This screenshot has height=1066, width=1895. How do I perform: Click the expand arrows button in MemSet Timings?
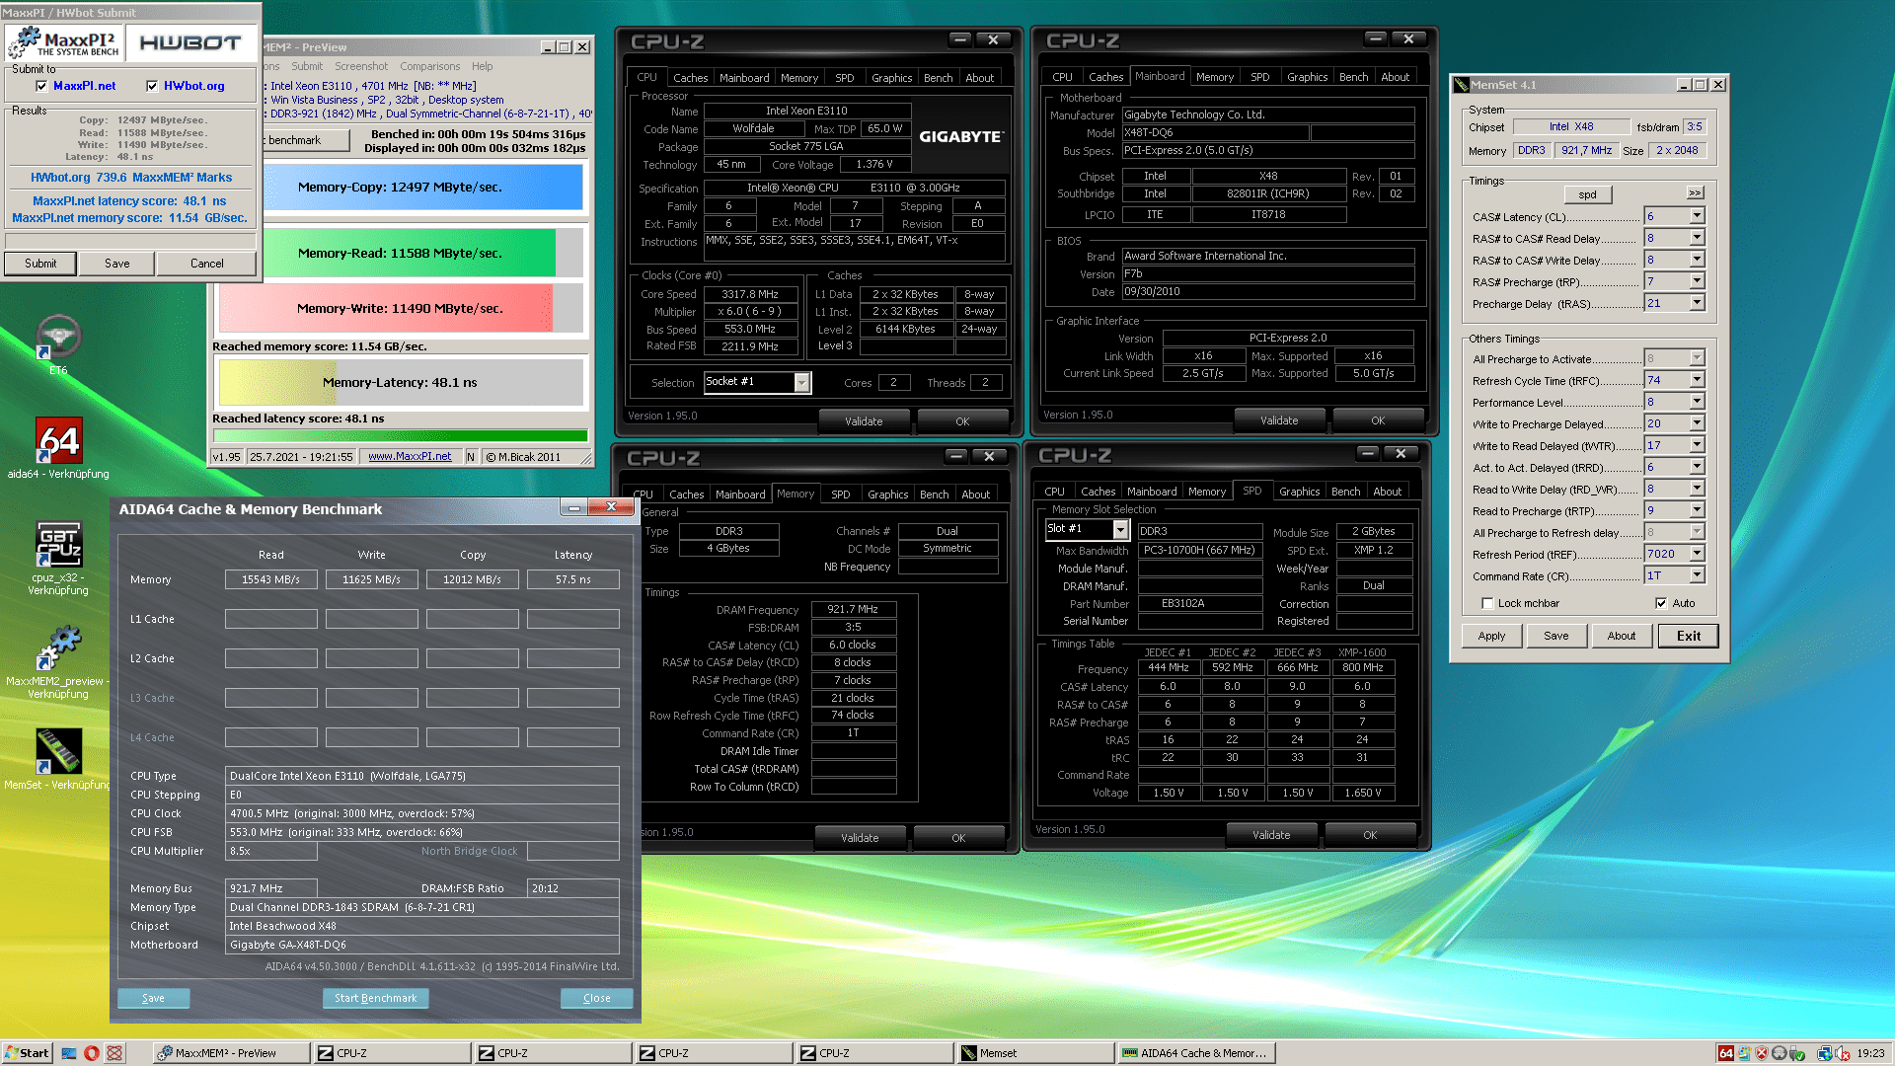click(x=1695, y=193)
